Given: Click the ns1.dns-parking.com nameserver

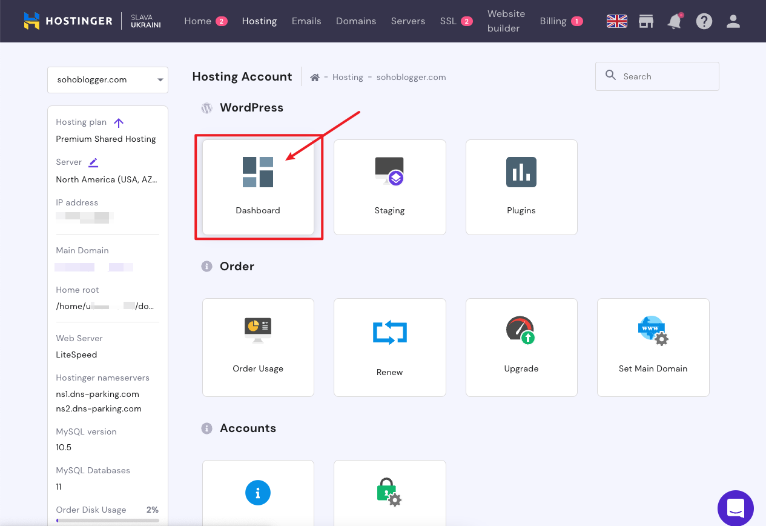Looking at the screenshot, I should click(x=97, y=394).
